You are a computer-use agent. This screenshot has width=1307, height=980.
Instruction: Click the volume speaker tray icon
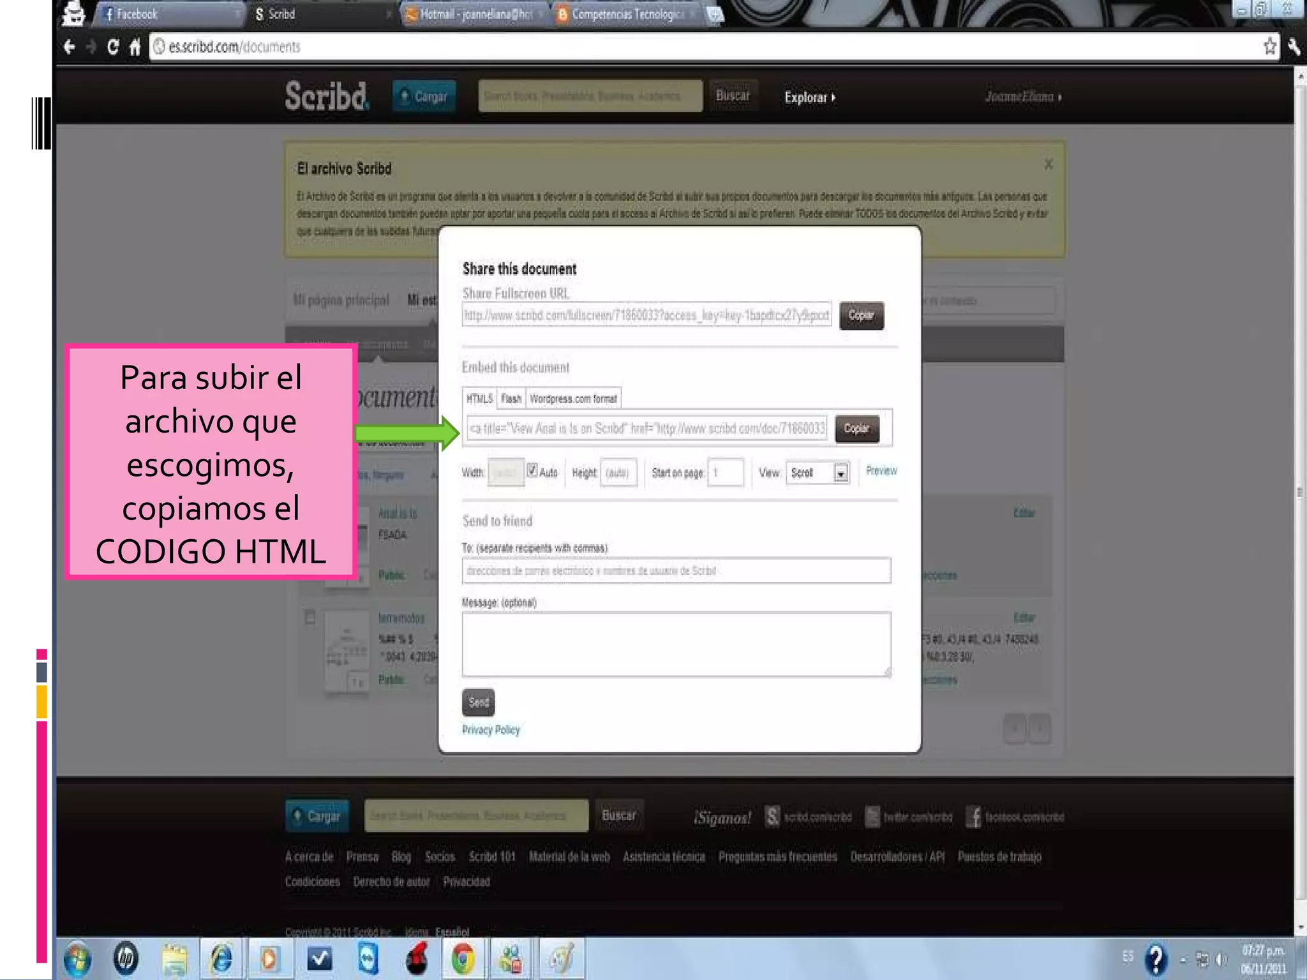click(x=1221, y=959)
